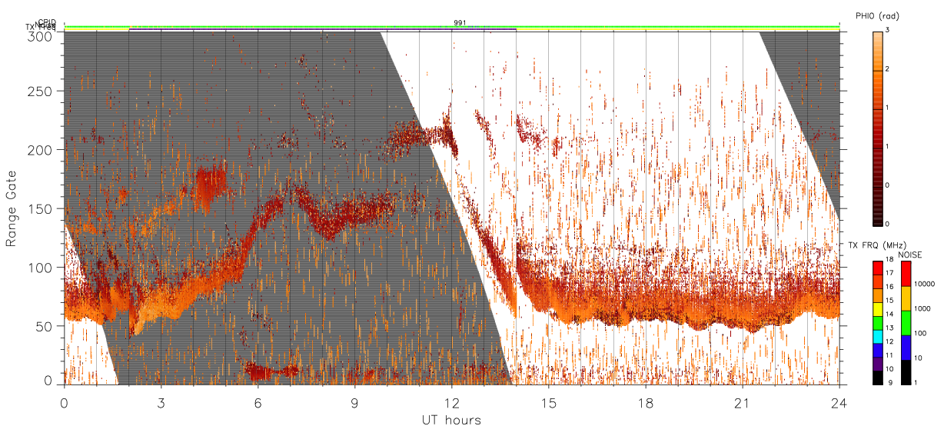Click the "1" value on NOISE legend
The image size is (944, 436).
[916, 382]
